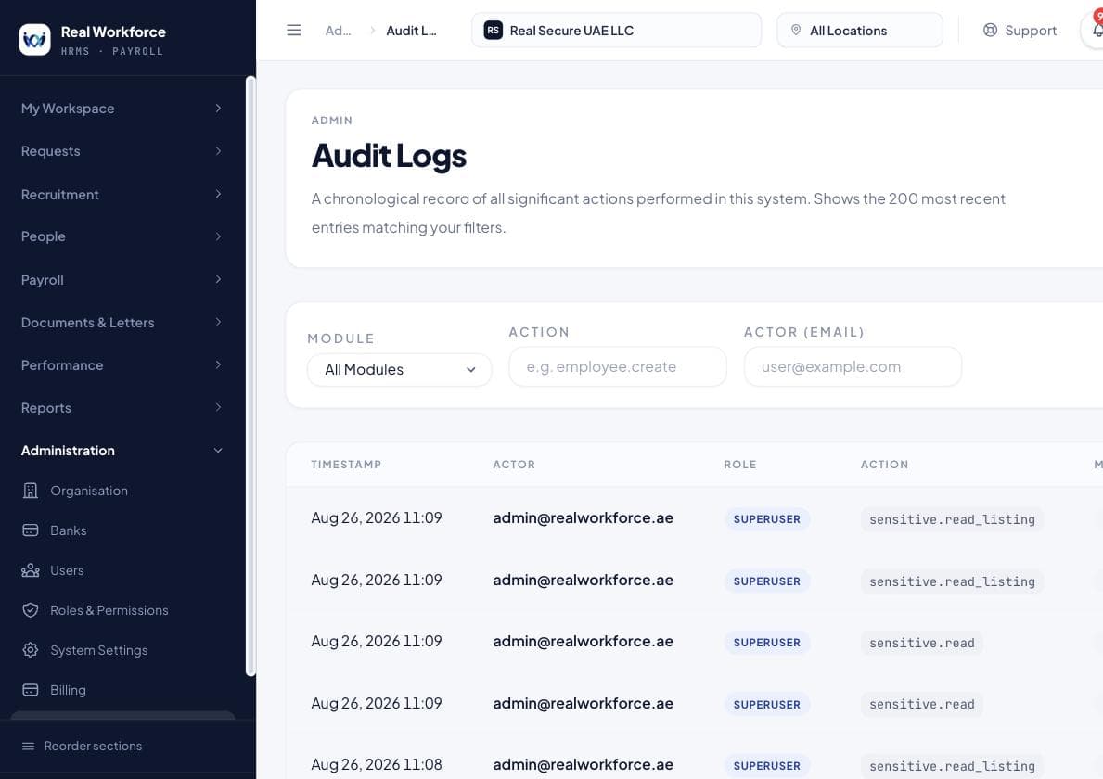The width and height of the screenshot is (1103, 779).
Task: Click first row admin@realworkforce.ae email
Action: [584, 518]
